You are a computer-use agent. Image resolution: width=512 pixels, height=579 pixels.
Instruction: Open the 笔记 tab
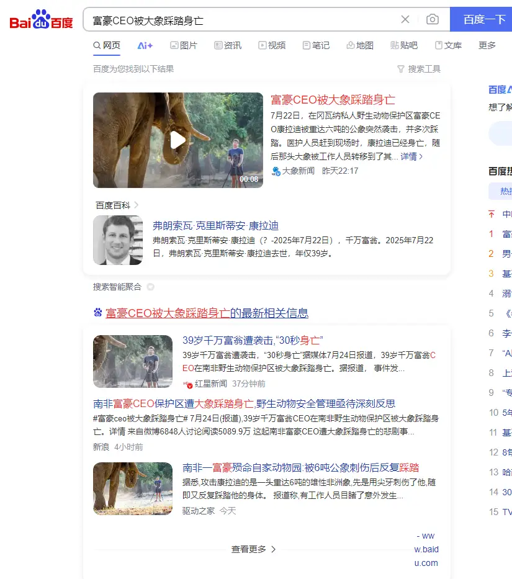click(316, 45)
